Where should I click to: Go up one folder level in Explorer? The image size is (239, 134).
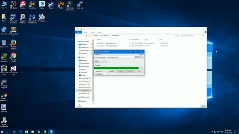point(86,36)
